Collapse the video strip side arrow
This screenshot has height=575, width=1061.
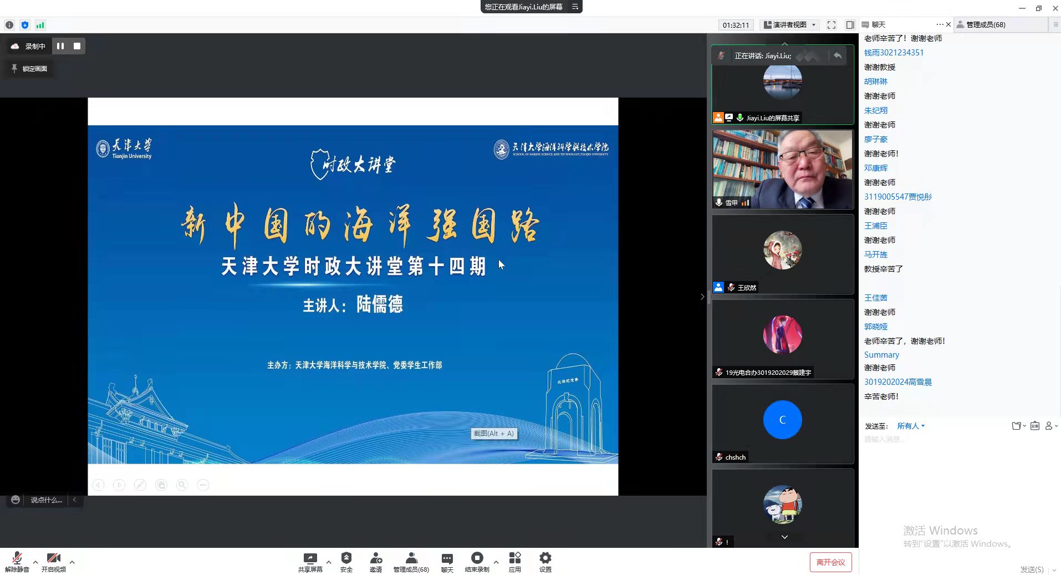[702, 297]
